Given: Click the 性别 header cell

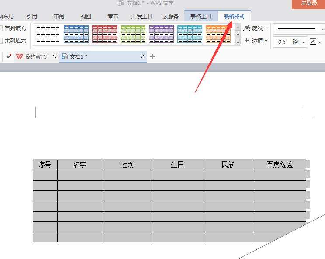Looking at the screenshot, I should [x=128, y=165].
